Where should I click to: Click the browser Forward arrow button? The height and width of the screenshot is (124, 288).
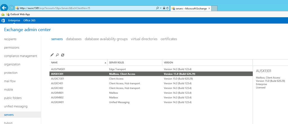click(11, 8)
